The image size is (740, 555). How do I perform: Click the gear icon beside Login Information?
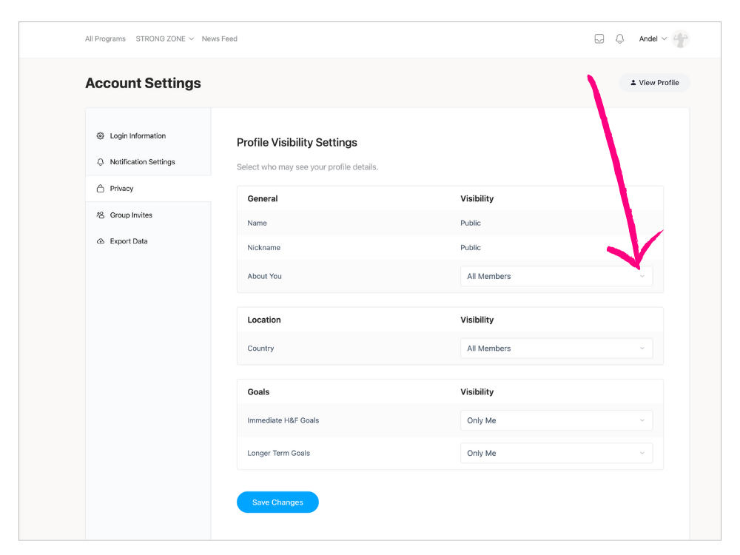(x=101, y=136)
